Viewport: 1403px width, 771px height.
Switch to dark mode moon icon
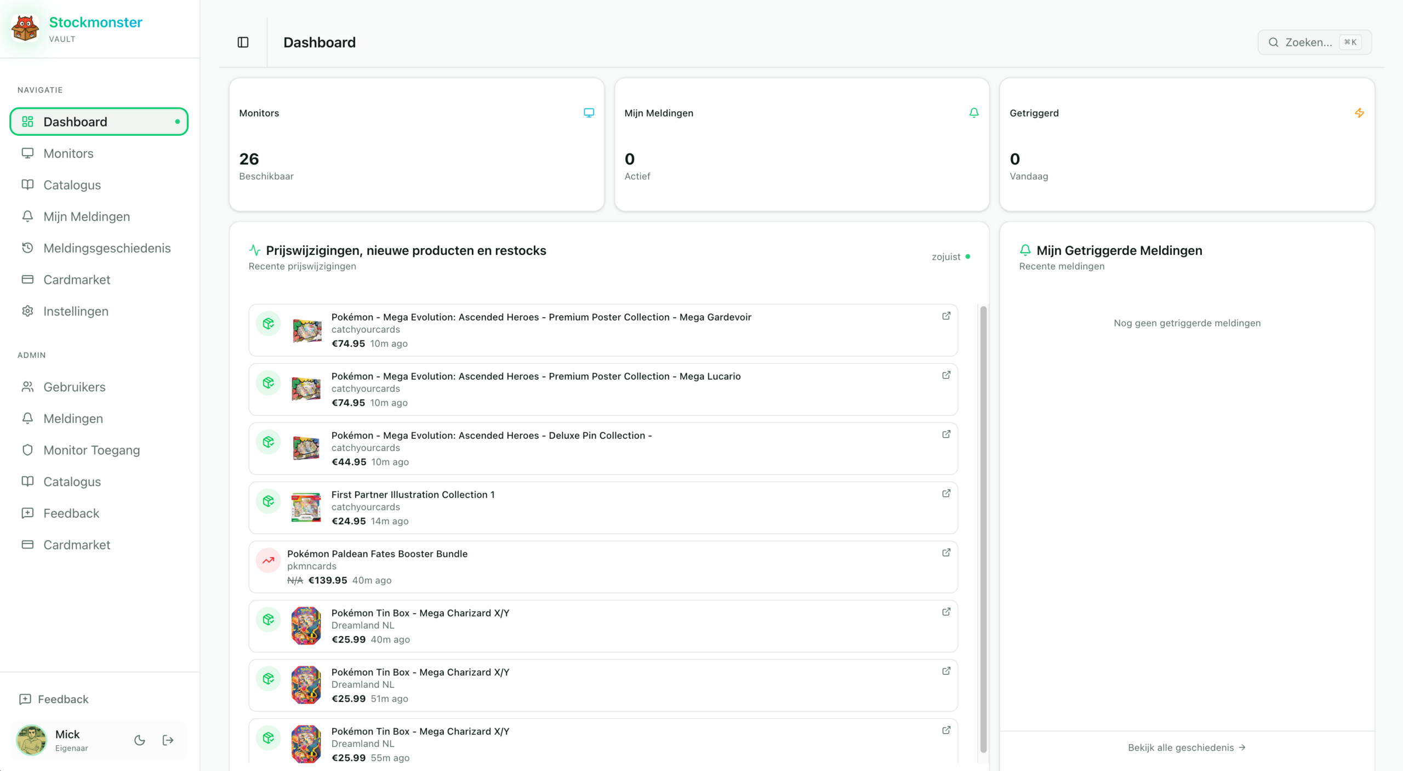click(140, 740)
